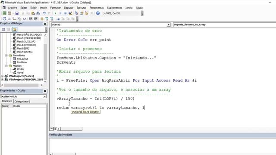
Task: Open the Properties Window toolbar icon
Action: click(x=82, y=13)
